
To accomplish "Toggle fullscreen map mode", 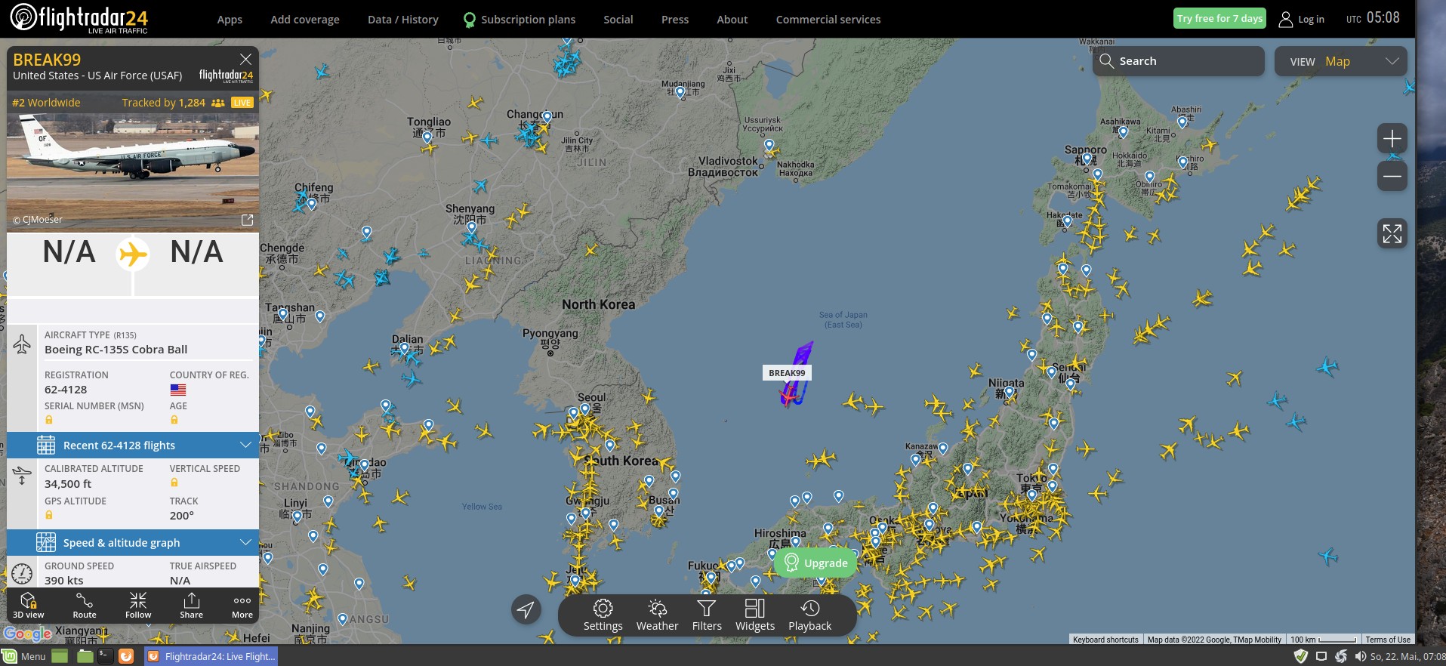I will [1392, 234].
